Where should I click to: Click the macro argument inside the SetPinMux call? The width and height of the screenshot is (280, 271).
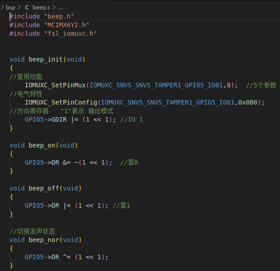pyautogui.click(x=156, y=85)
